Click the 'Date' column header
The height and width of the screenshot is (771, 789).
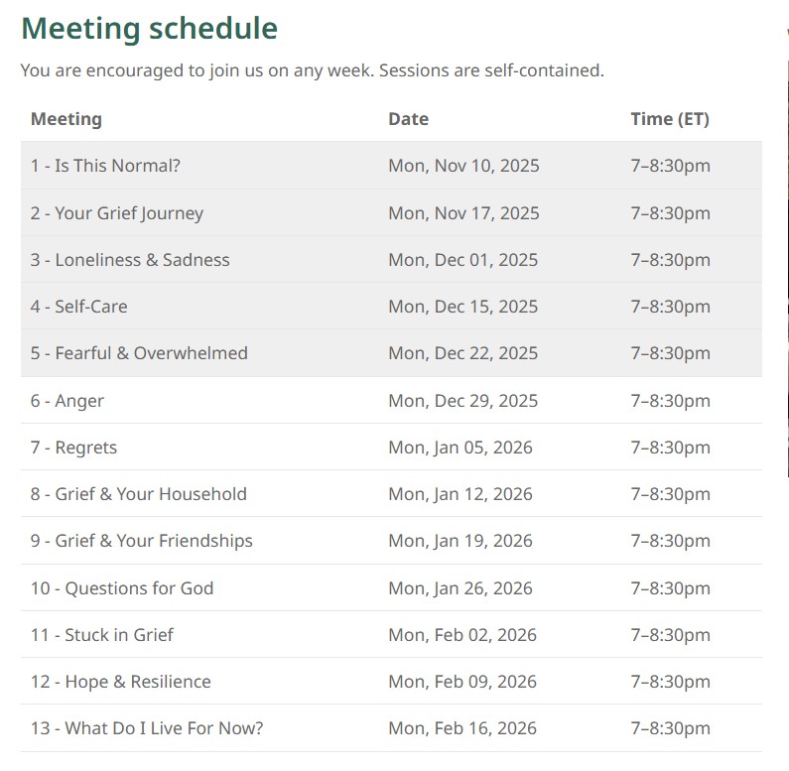[x=408, y=119]
